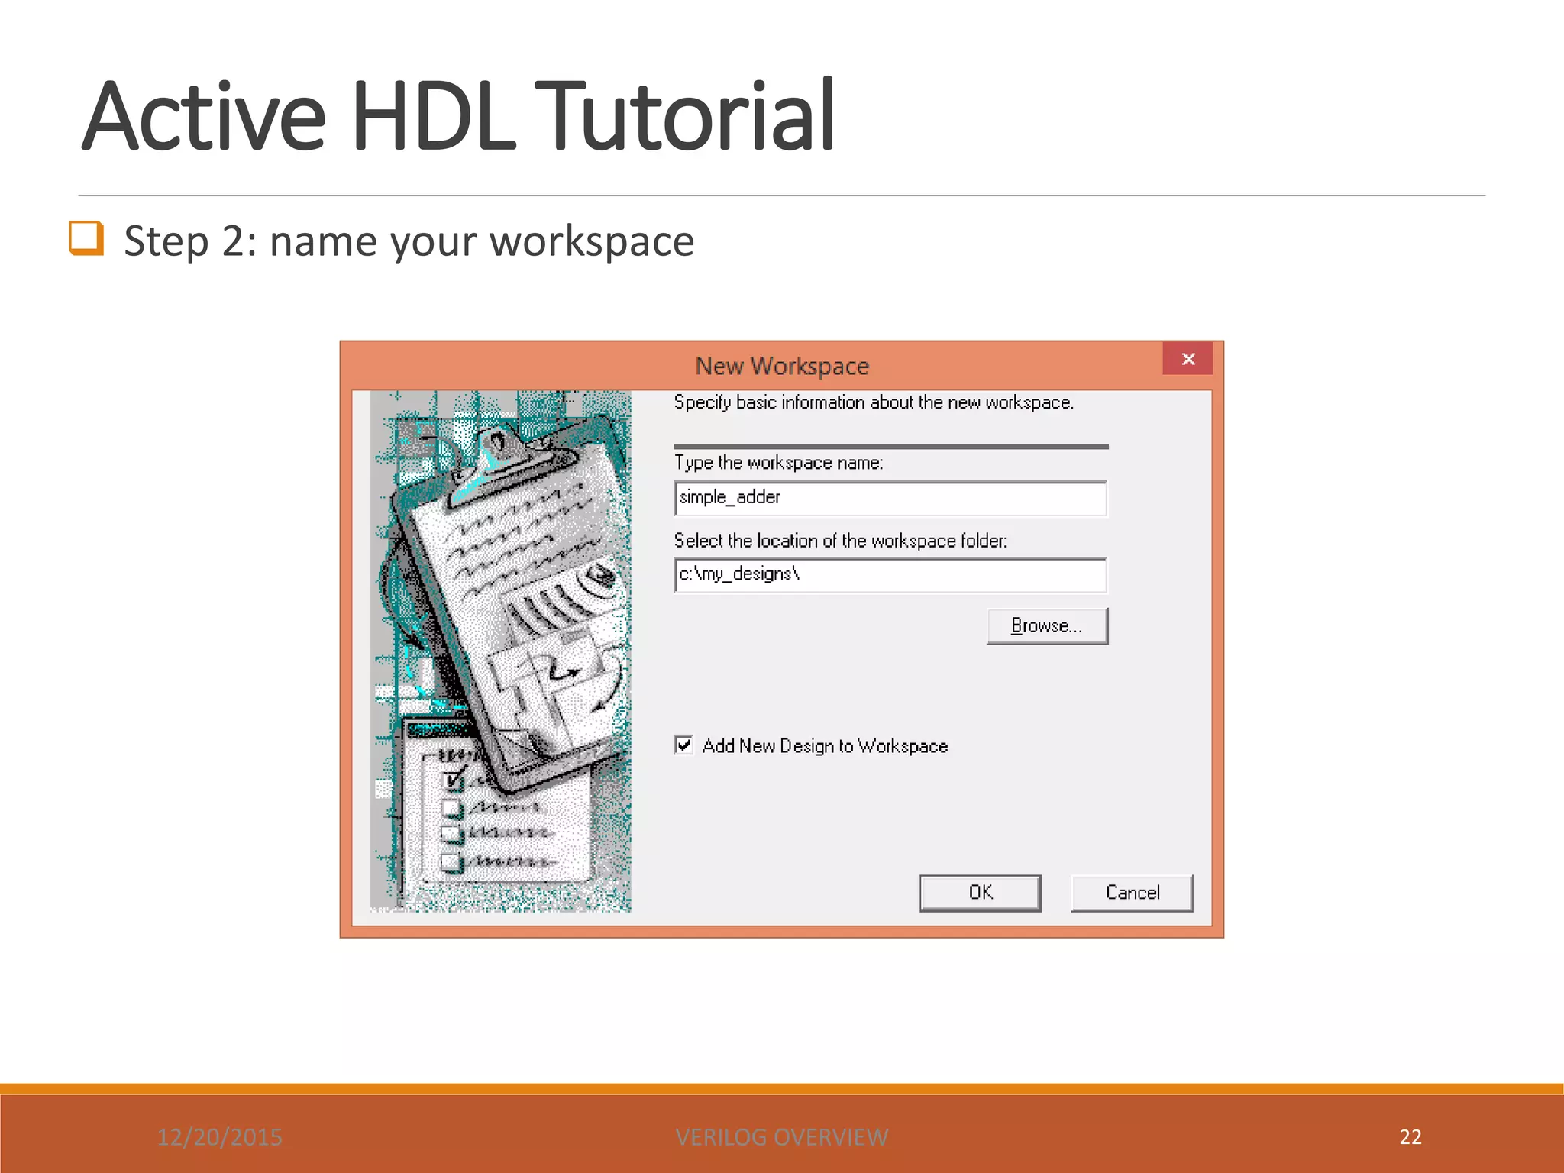Image resolution: width=1564 pixels, height=1173 pixels.
Task: Click the clipboard wizard illustration
Action: (501, 651)
